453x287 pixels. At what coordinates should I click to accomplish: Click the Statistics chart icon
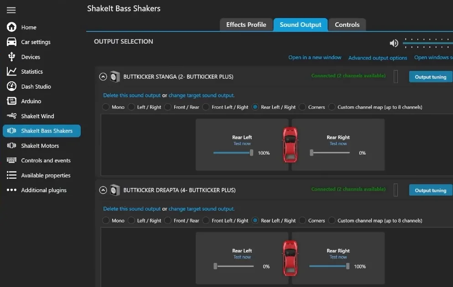tap(11, 71)
